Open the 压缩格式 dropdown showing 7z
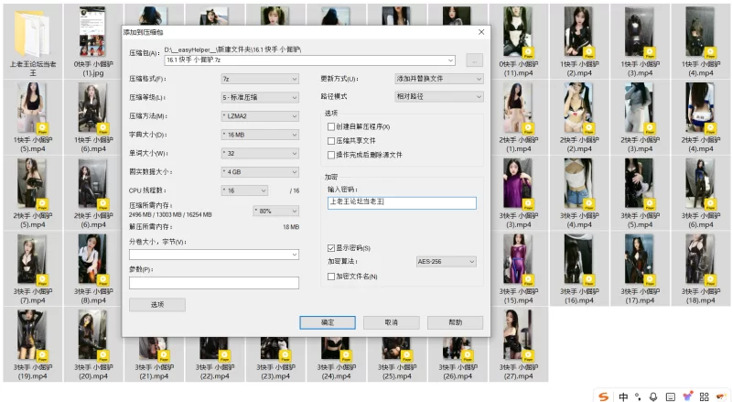This screenshot has width=732, height=402. pyautogui.click(x=259, y=79)
